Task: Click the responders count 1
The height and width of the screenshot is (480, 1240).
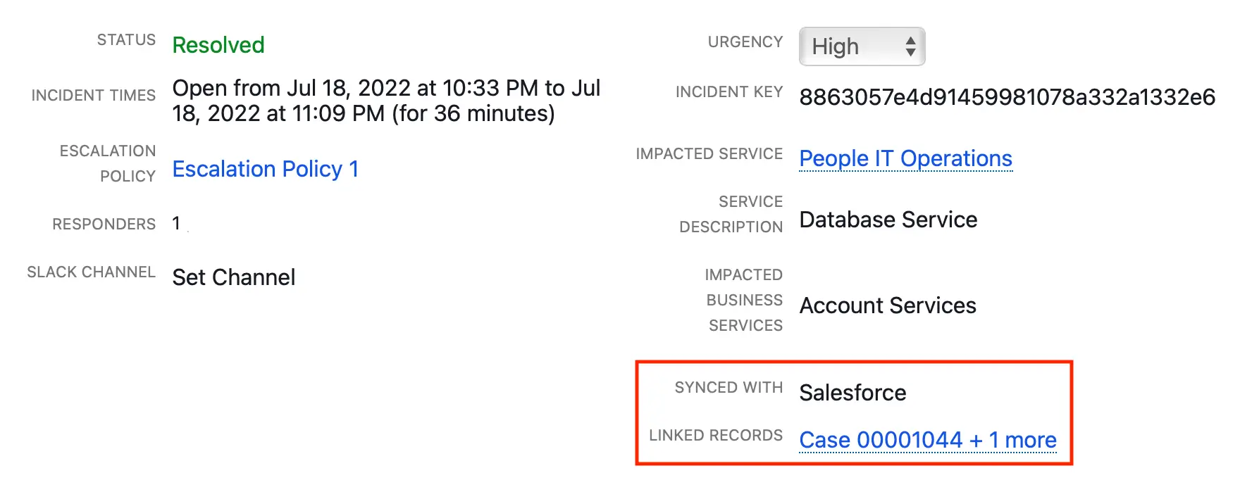Action: tap(176, 224)
